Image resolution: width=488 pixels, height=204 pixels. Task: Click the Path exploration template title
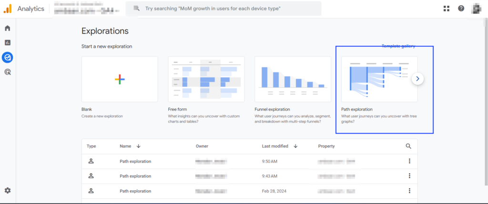[x=357, y=109]
